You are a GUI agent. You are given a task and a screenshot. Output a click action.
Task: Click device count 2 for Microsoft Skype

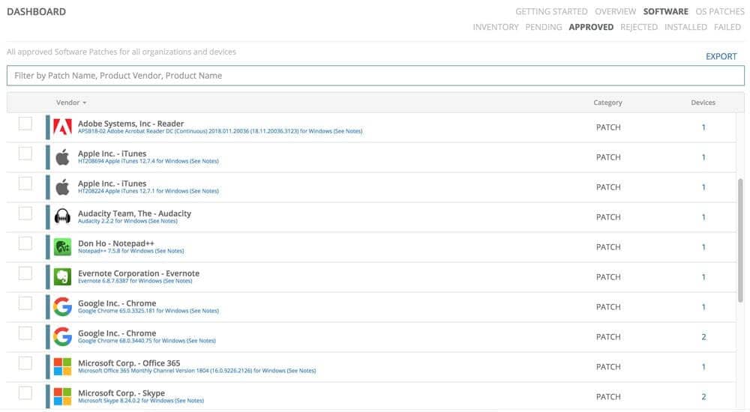[703, 397]
